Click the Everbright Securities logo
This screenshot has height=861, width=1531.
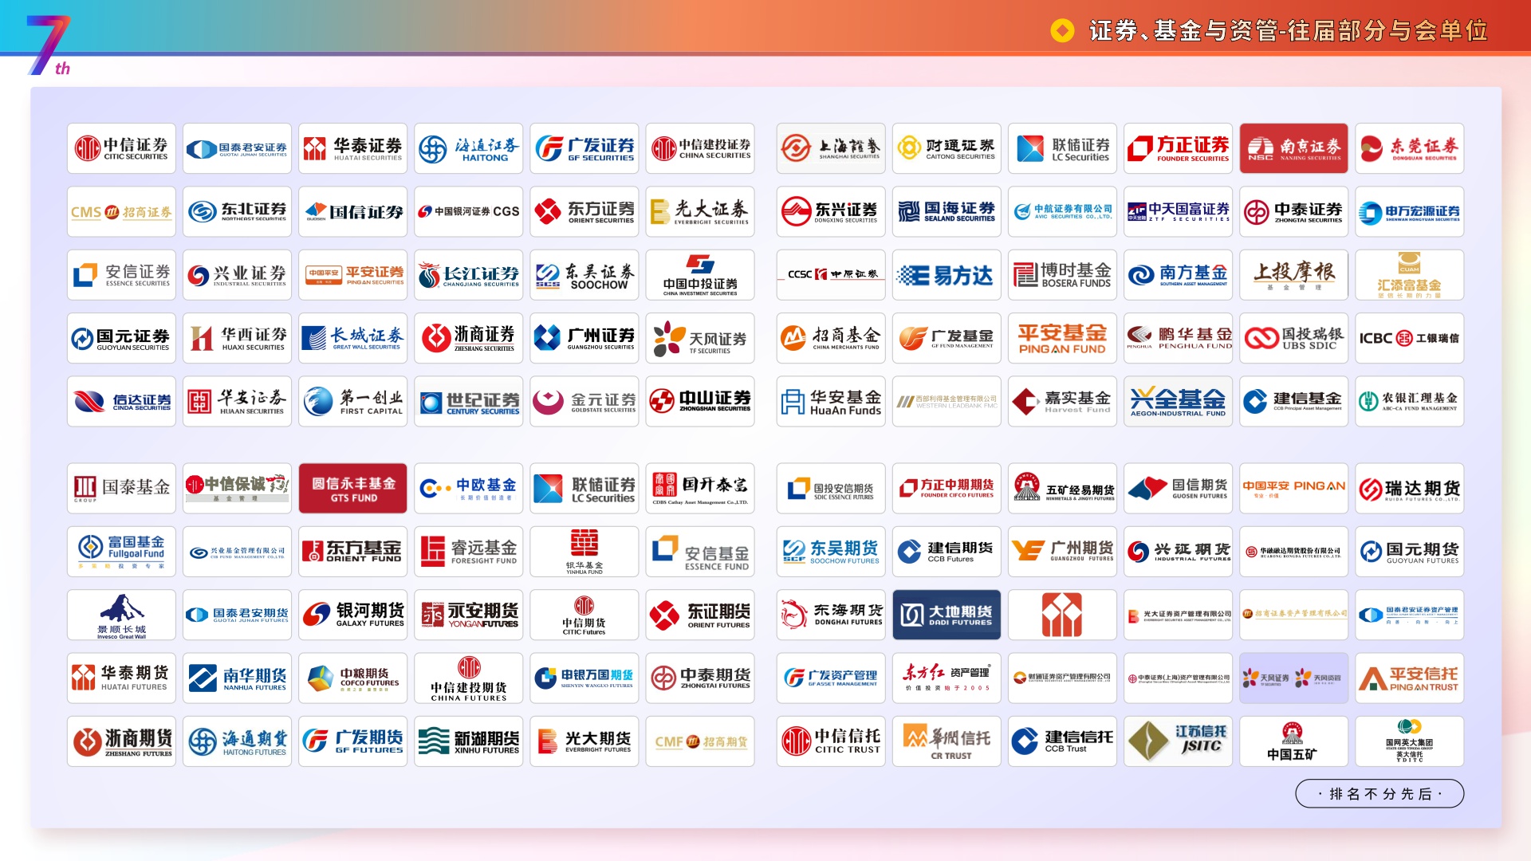pos(700,211)
